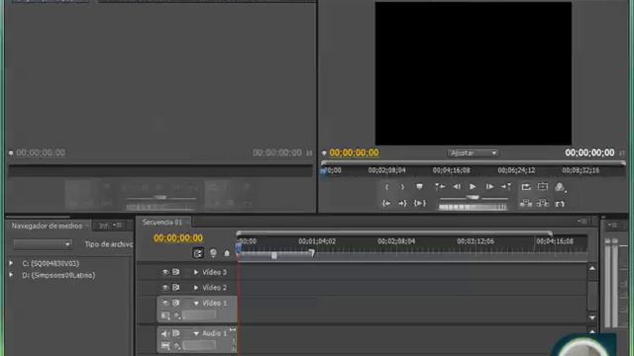Screen dimensions: 634x356
Task: Click Program ruler at 00;04;16;08
Action: tap(452, 170)
